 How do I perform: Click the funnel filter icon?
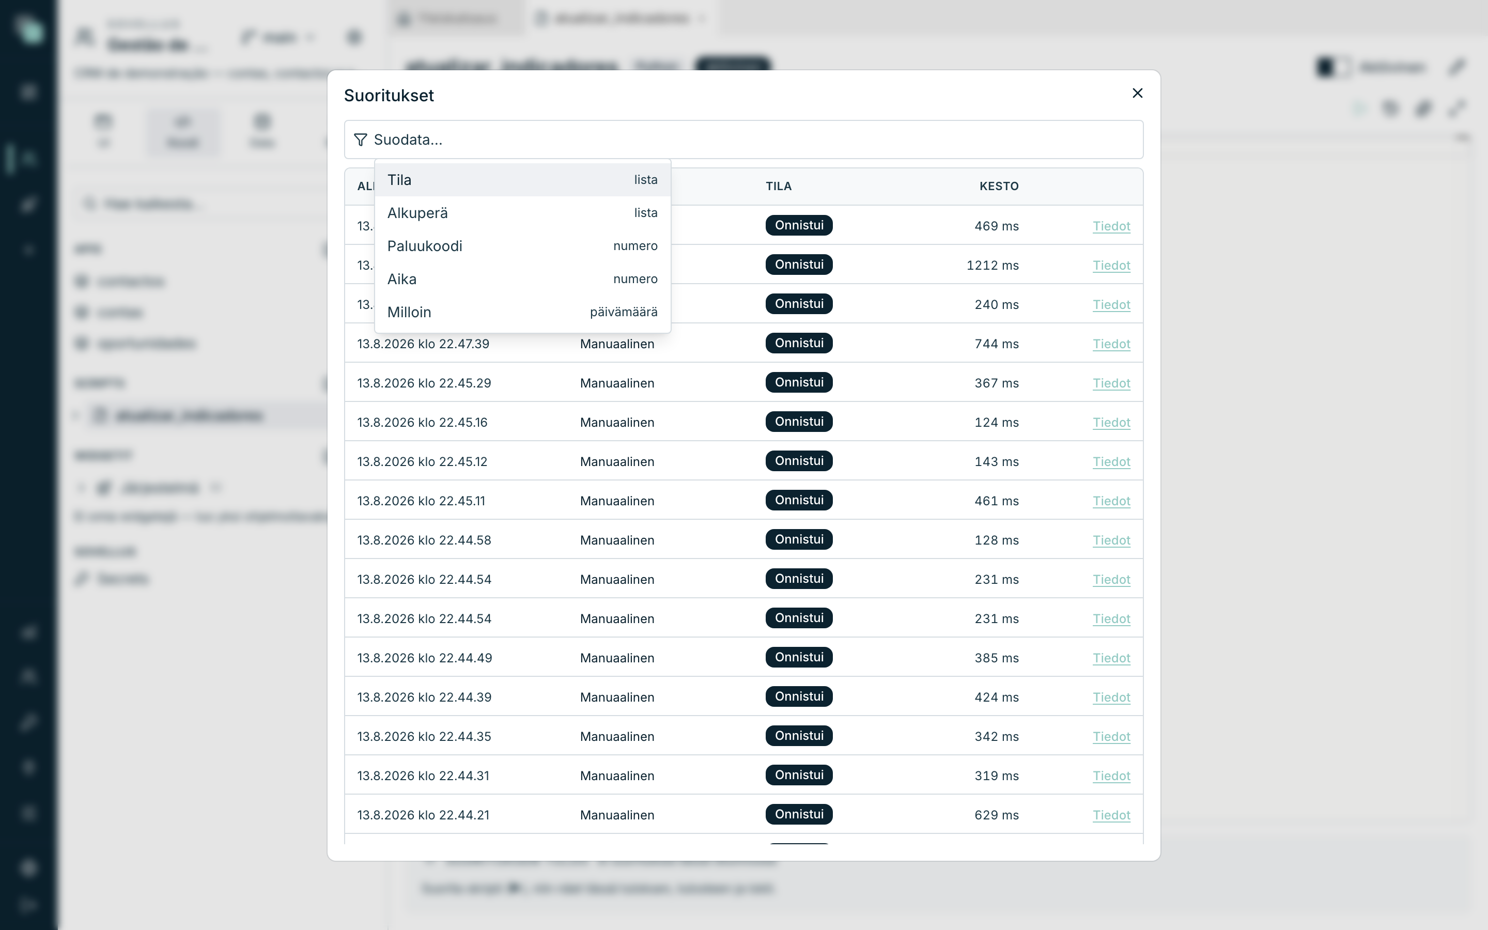[360, 140]
